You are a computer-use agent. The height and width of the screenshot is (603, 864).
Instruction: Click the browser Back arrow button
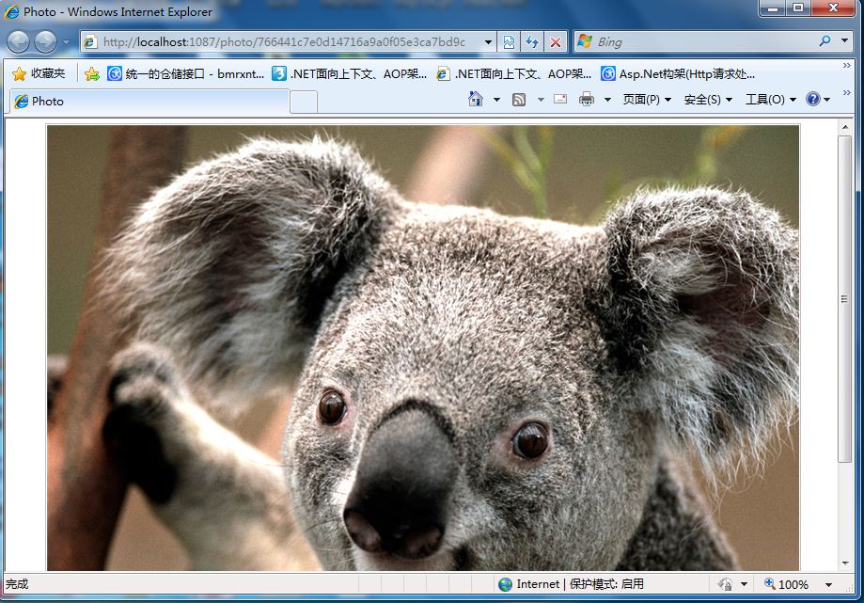point(18,42)
